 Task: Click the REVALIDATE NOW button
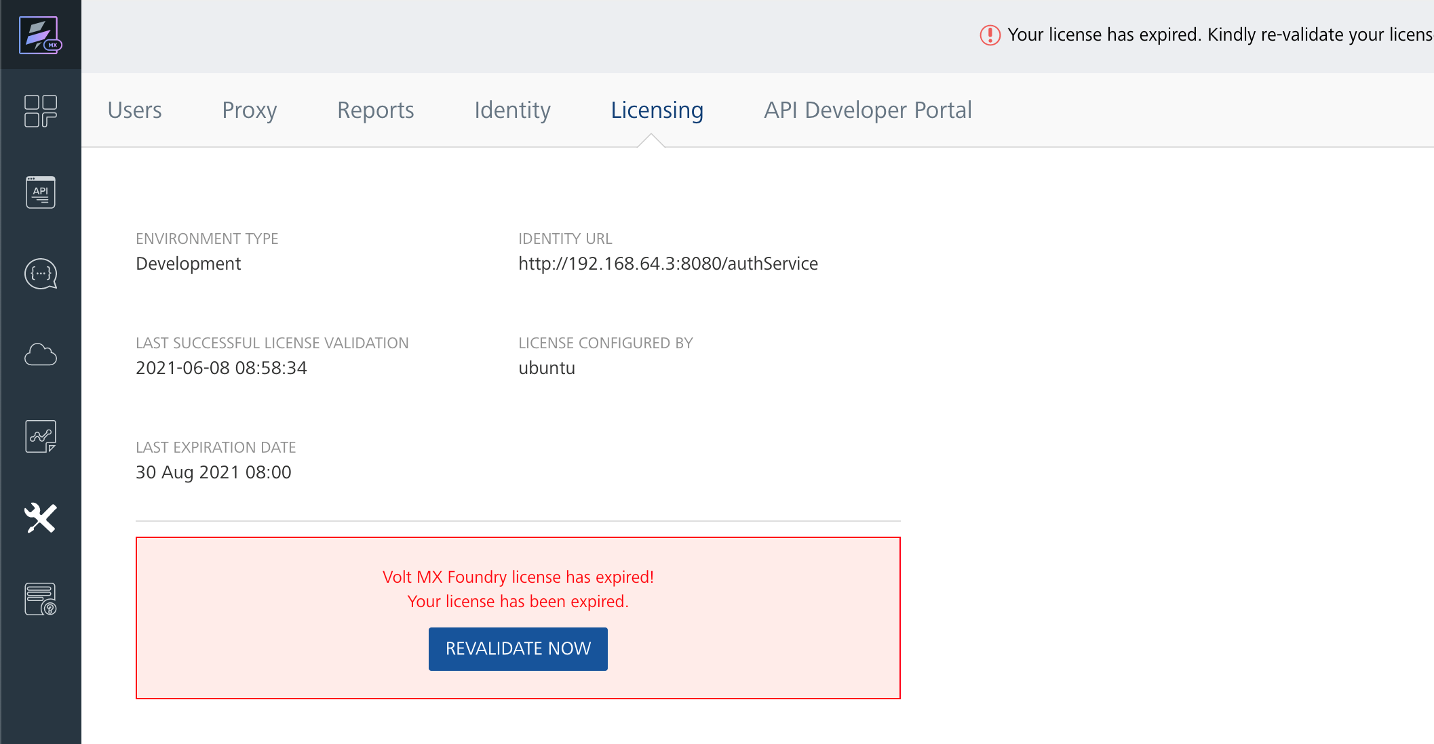[x=518, y=648]
